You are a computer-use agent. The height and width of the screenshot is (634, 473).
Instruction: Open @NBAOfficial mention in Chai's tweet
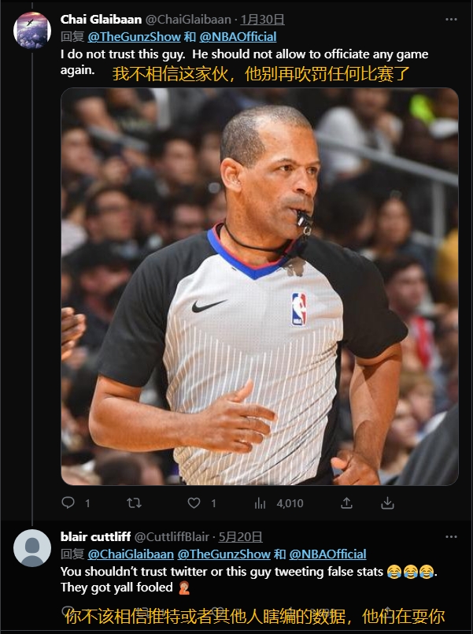pos(238,36)
